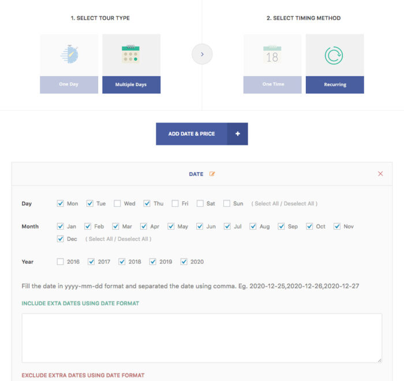
Task: Uncheck the Dec month checkbox
Action: point(61,239)
